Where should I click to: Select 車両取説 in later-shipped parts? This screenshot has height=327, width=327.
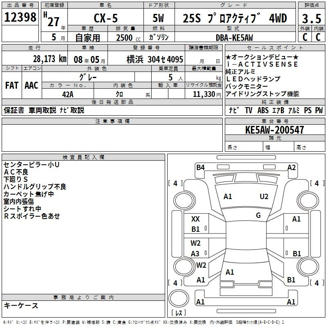pyautogui.click(x=43, y=110)
